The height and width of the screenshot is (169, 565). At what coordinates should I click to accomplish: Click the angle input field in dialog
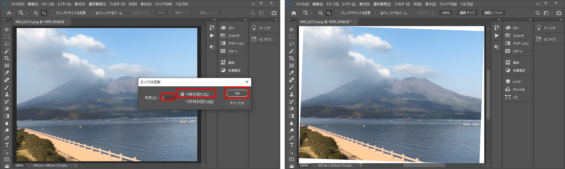coord(168,97)
